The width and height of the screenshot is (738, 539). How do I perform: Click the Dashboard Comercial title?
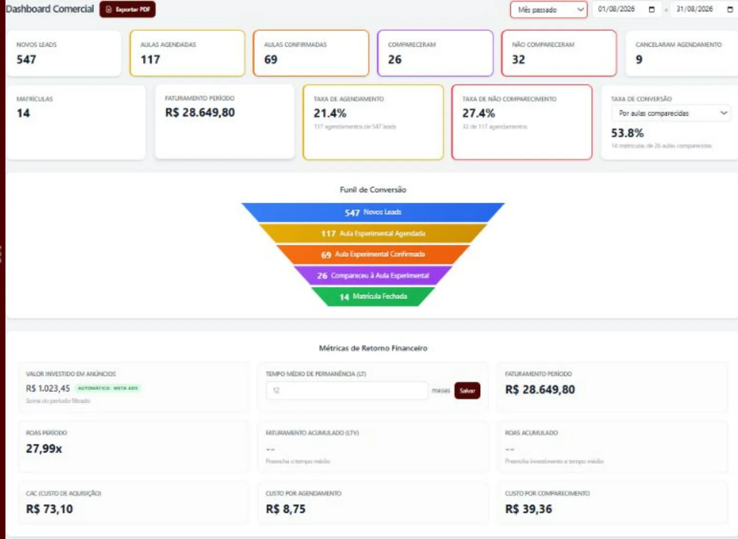click(50, 9)
